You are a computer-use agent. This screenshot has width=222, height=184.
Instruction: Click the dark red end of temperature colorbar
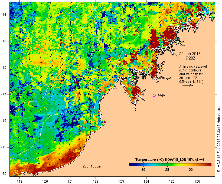pyautogui.click(x=210, y=165)
